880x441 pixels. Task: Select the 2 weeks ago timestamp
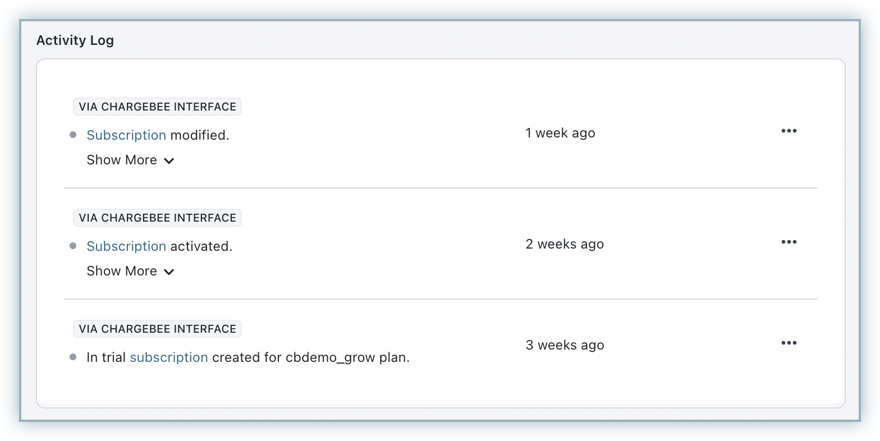pyautogui.click(x=565, y=244)
